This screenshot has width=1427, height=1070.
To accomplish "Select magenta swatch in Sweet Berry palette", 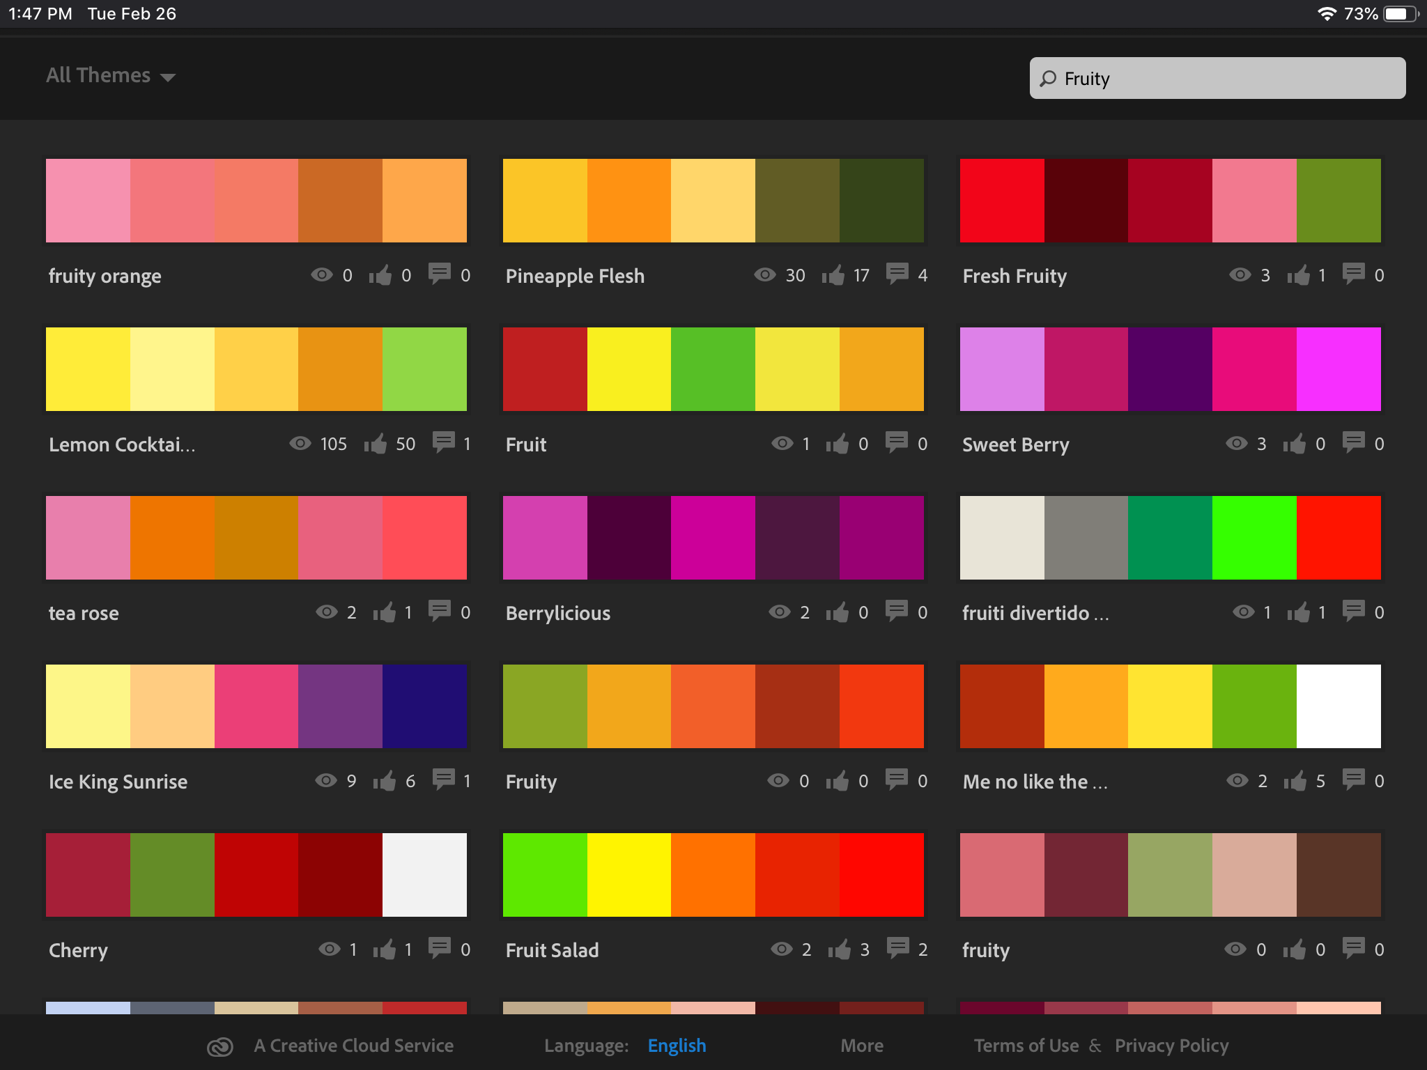I will click(x=1339, y=369).
